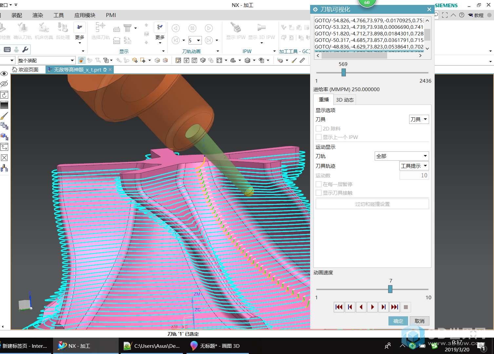Toggle the 显示上一个 IPW checkbox

click(319, 137)
